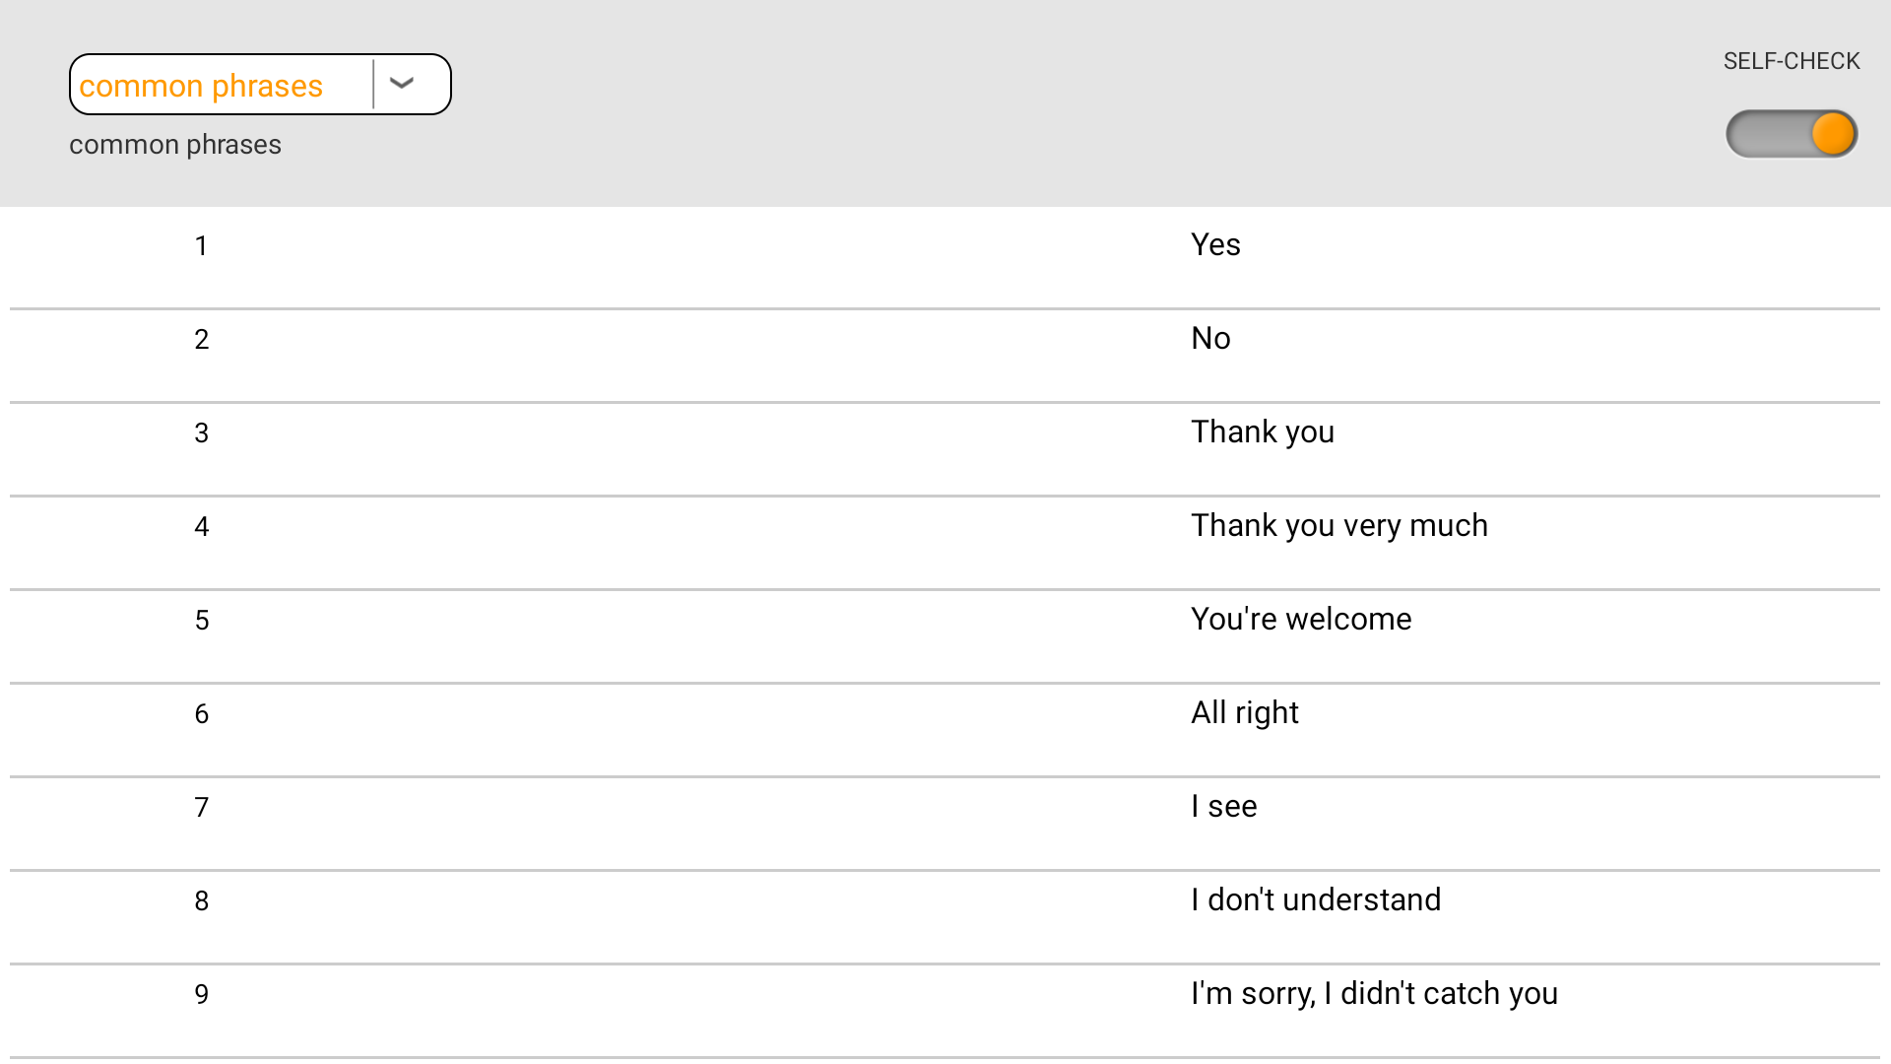This screenshot has height=1064, width=1891.
Task: Open the "You're welcome" phrase row
Action: point(1300,620)
